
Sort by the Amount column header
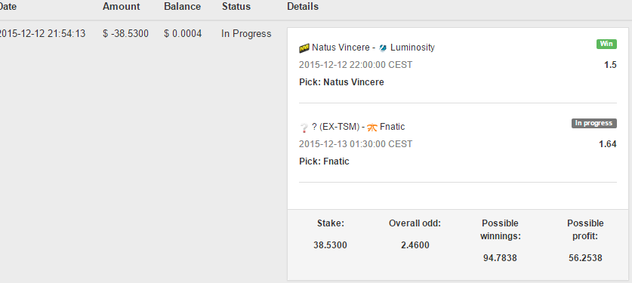[122, 7]
